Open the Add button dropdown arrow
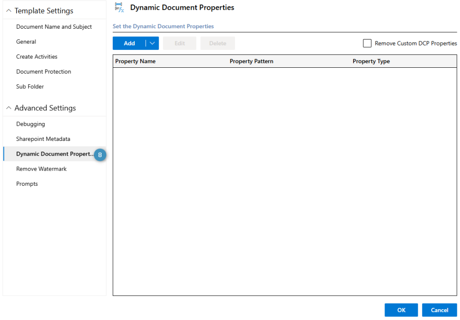This screenshot has width=460, height=320. click(x=152, y=43)
